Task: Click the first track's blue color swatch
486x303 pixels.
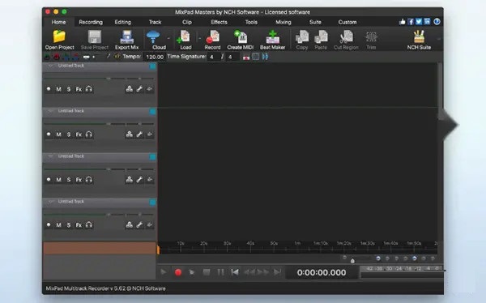Action: (152, 66)
